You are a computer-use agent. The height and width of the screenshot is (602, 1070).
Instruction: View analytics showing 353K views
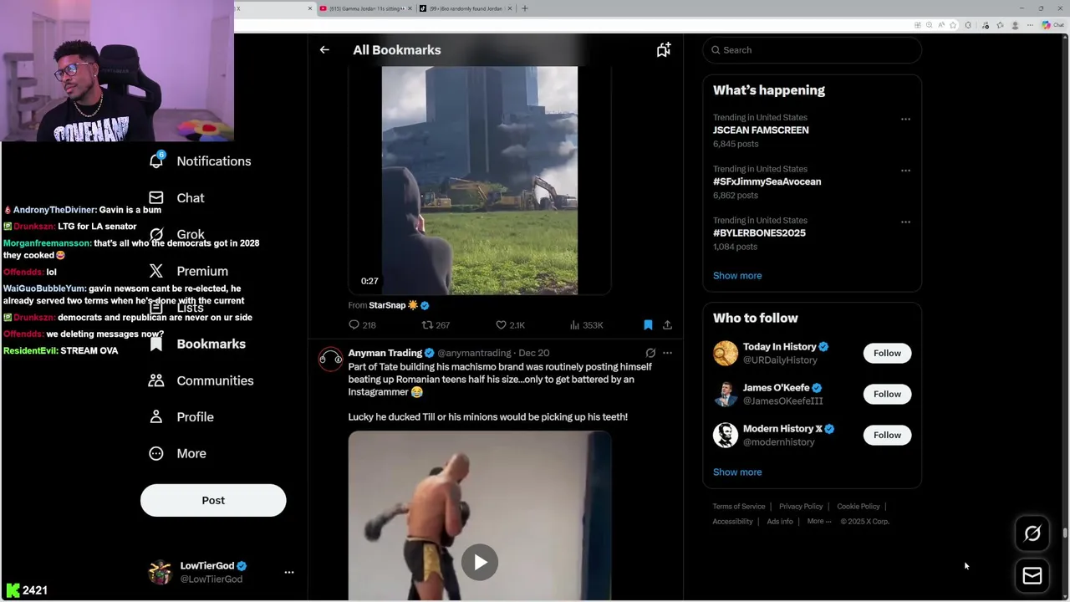tap(586, 325)
